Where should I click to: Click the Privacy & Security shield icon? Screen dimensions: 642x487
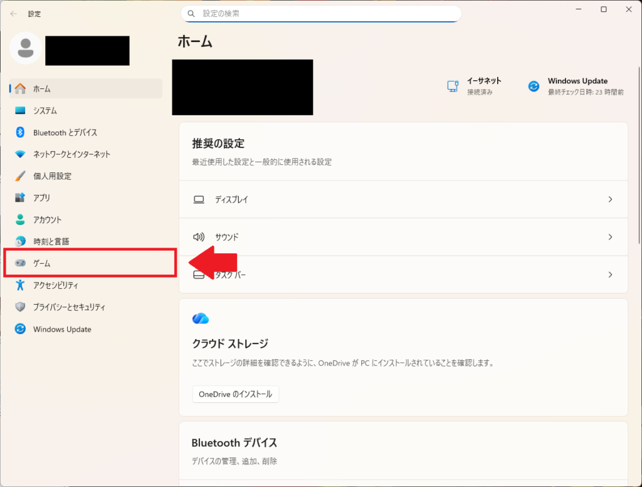point(20,307)
